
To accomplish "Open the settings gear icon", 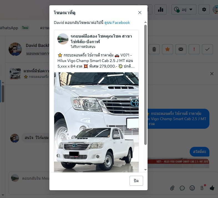I will click(204, 9).
